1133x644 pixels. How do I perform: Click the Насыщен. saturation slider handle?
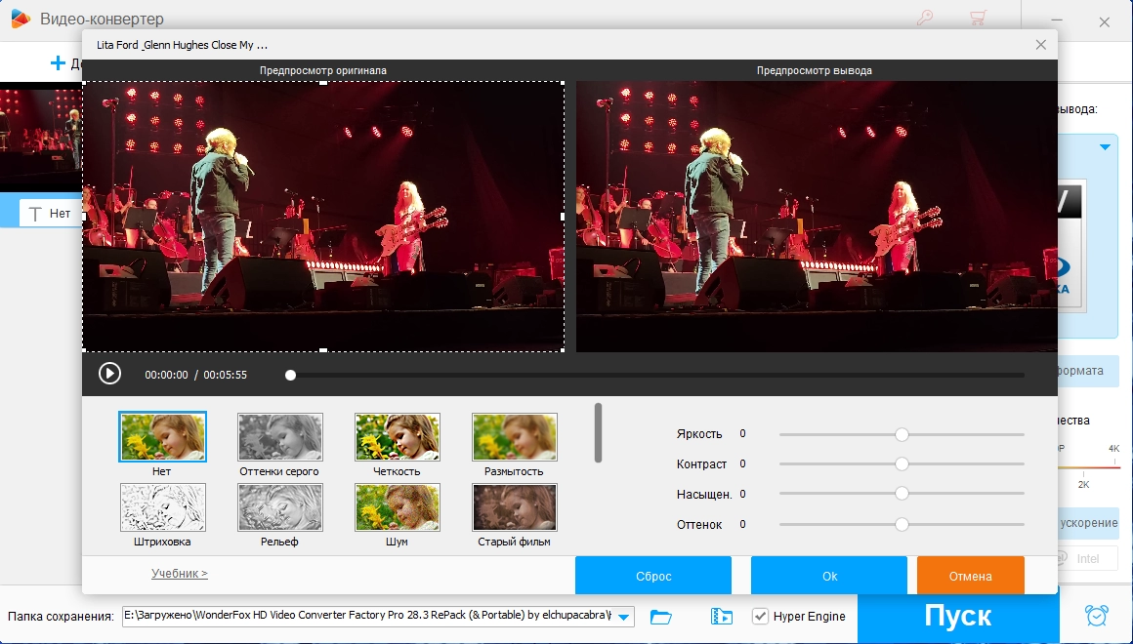pos(902,494)
